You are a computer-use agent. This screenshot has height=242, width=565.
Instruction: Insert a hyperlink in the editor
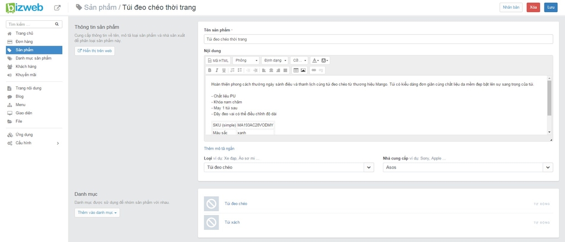tap(314, 70)
